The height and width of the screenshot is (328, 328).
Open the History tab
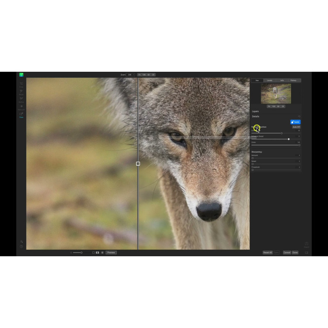pos(293,80)
